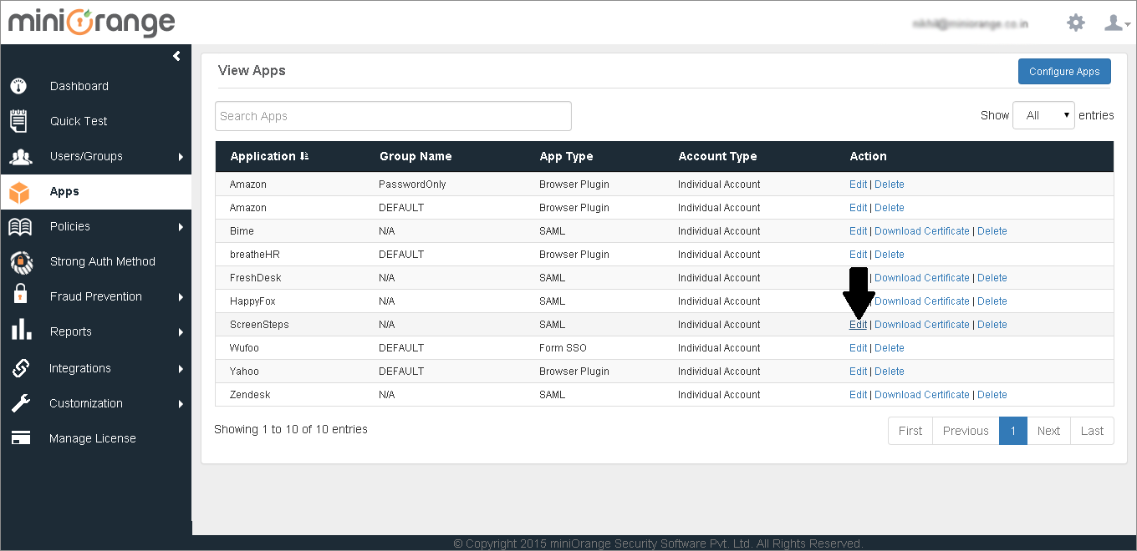Click the orange Apps cube icon
The image size is (1137, 551).
click(19, 192)
